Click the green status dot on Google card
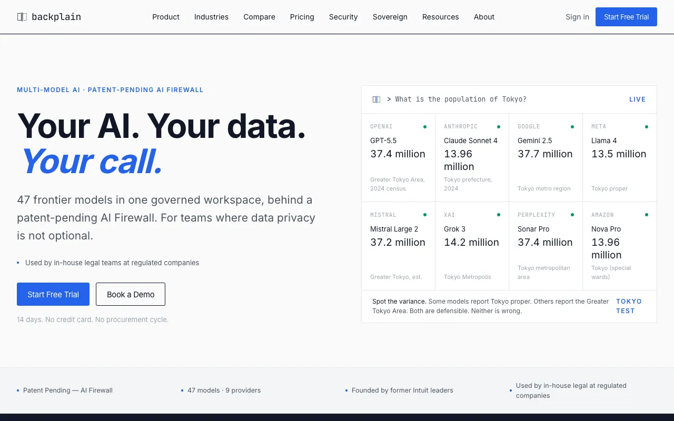Image resolution: width=674 pixels, height=421 pixels. (572, 127)
